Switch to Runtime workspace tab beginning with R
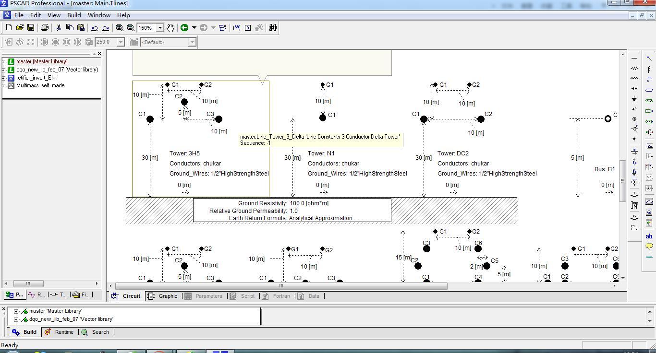Image resolution: width=656 pixels, height=353 pixels. tap(36, 294)
